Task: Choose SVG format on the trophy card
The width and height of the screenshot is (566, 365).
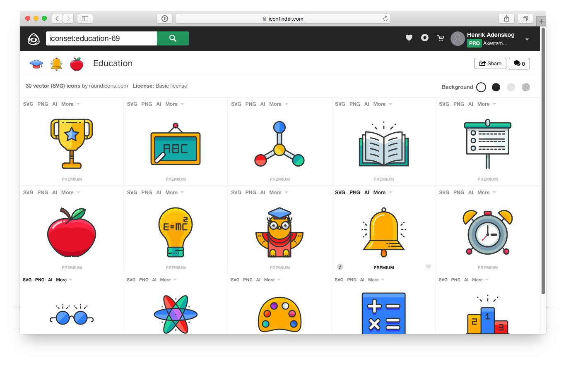Action: [x=28, y=104]
